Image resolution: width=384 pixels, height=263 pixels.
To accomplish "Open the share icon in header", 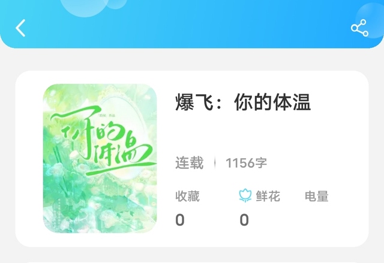I will coord(359,28).
